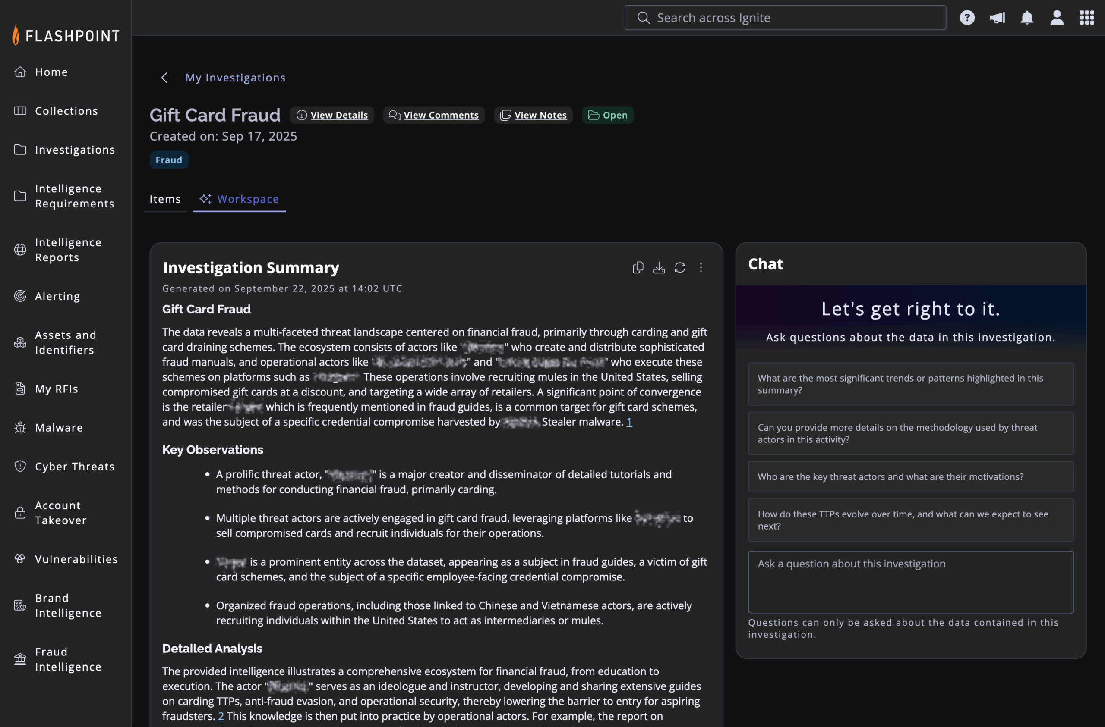The image size is (1105, 727).
Task: Open summary more options menu
Action: [701, 268]
